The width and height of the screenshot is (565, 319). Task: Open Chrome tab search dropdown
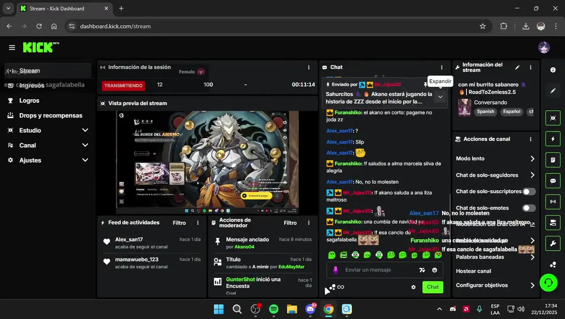click(x=8, y=8)
